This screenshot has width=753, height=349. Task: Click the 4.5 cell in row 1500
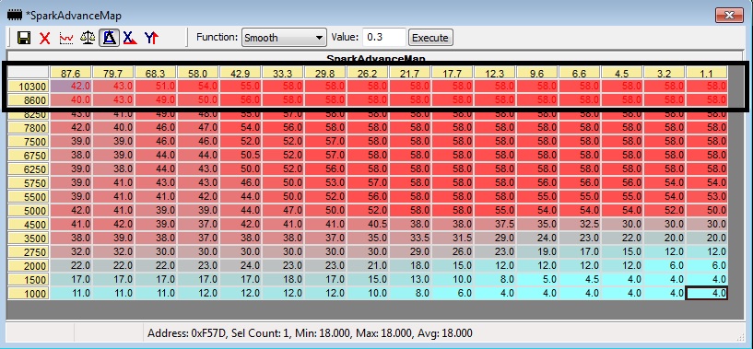pyautogui.click(x=580, y=280)
